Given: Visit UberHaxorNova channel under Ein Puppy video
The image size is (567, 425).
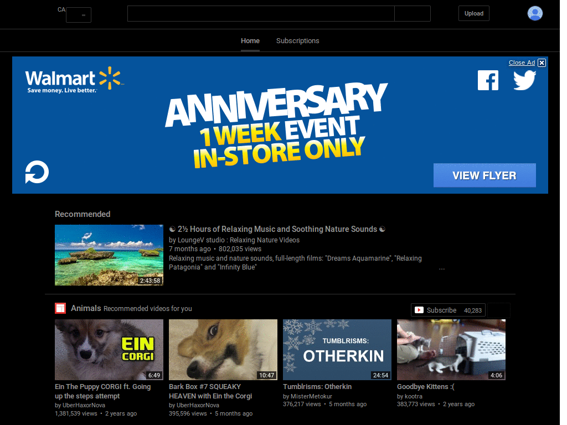Looking at the screenshot, I should 84,405.
